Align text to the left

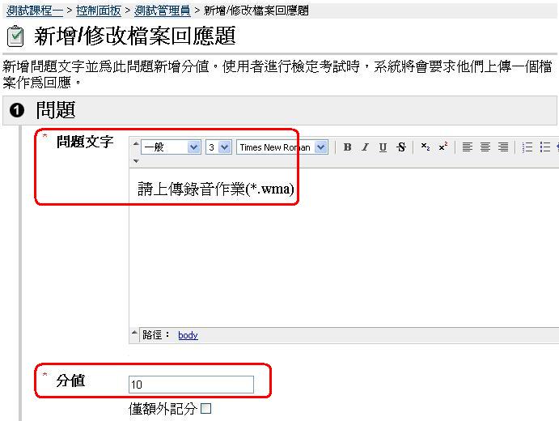[468, 147]
